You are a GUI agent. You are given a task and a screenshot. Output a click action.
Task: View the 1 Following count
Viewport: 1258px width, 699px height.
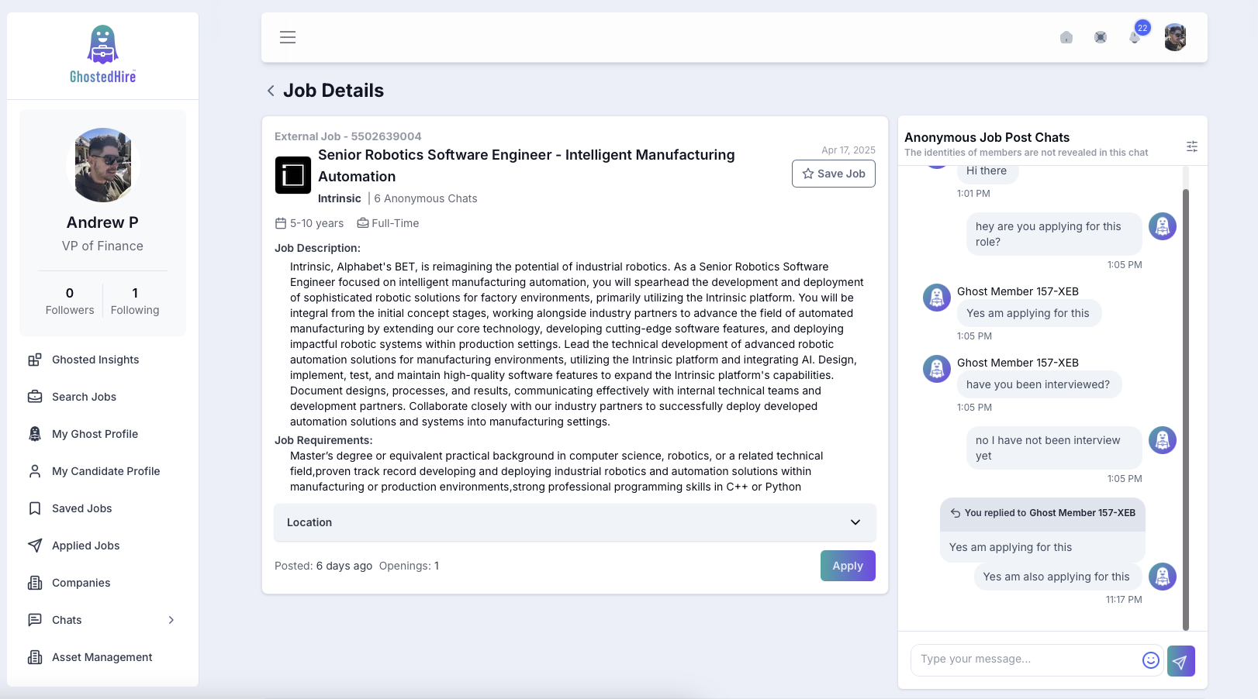click(x=135, y=301)
